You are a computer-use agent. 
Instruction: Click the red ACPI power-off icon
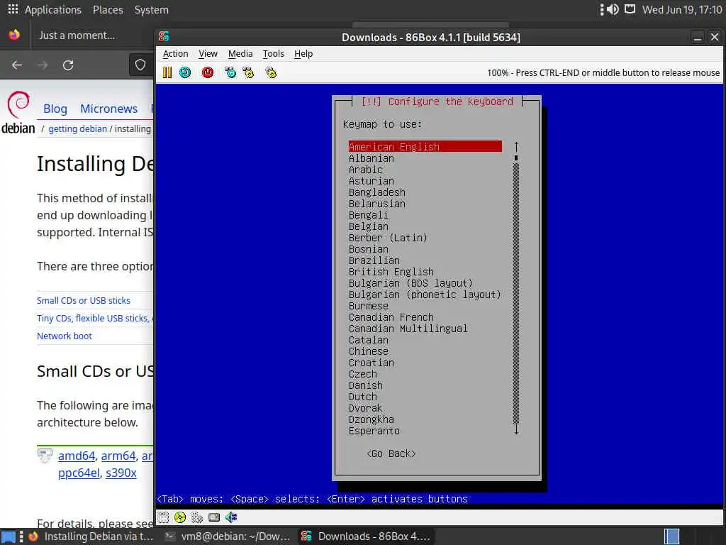pyautogui.click(x=208, y=72)
